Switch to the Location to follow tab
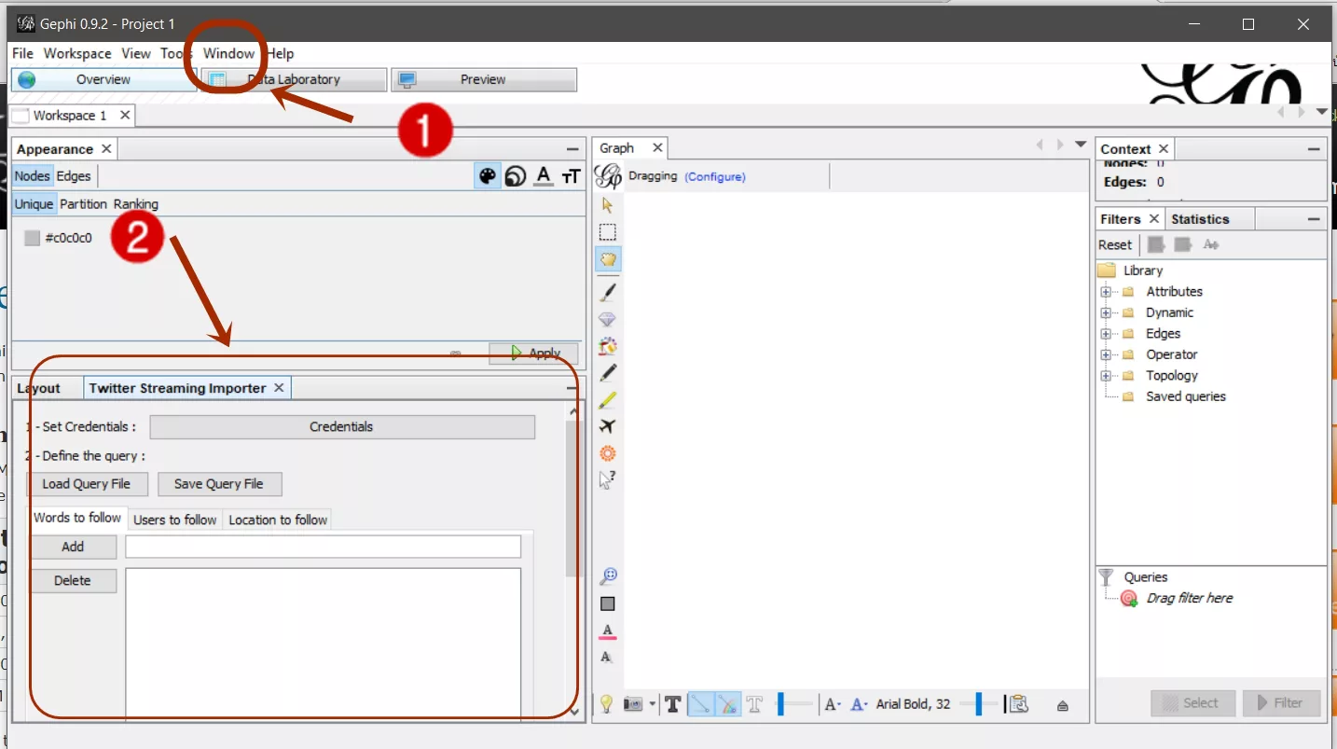1337x749 pixels. click(x=278, y=520)
